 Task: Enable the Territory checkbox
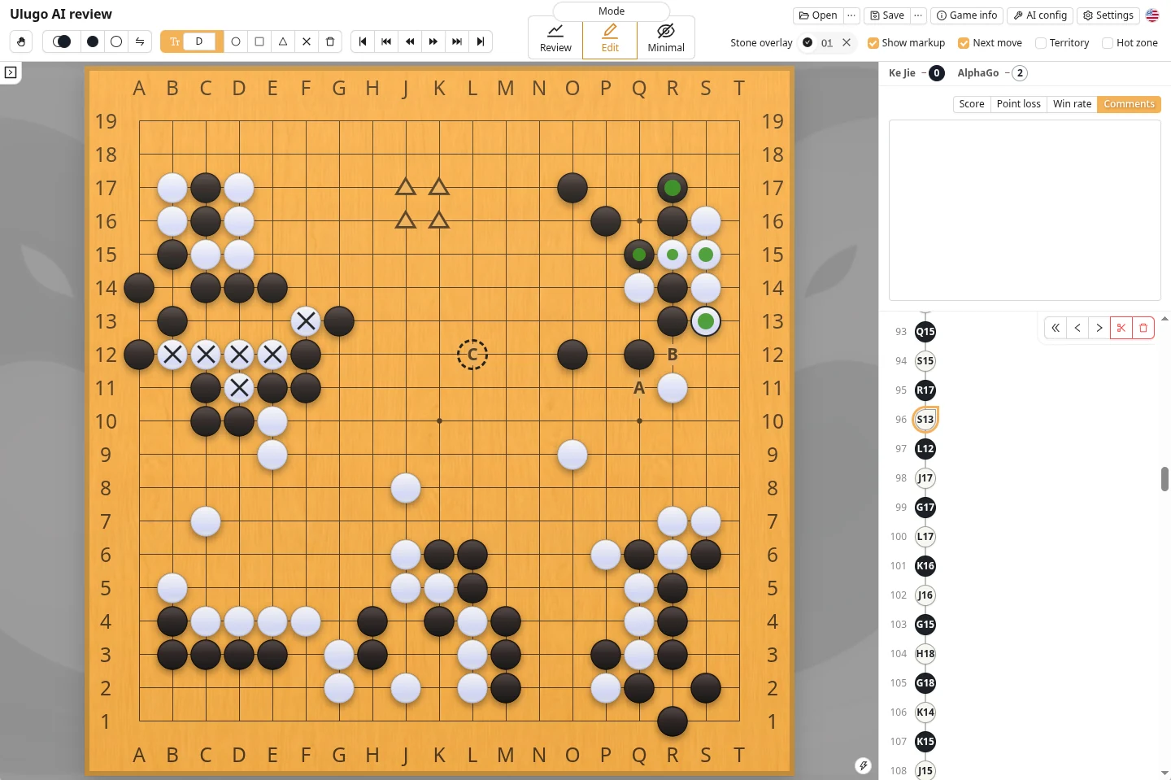(x=1041, y=43)
